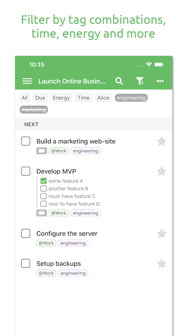
Task: Tap energy battery icon under Develop MVP
Action: click(42, 213)
